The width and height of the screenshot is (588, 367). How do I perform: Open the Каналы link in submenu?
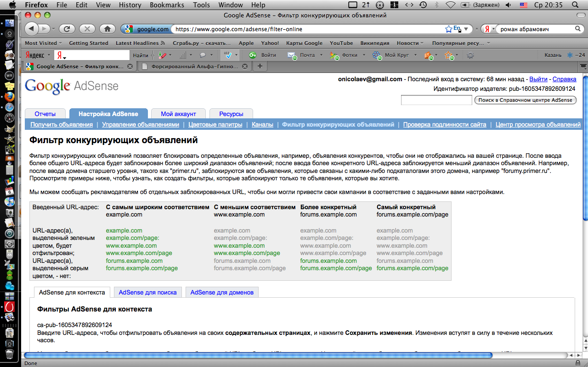click(x=262, y=124)
